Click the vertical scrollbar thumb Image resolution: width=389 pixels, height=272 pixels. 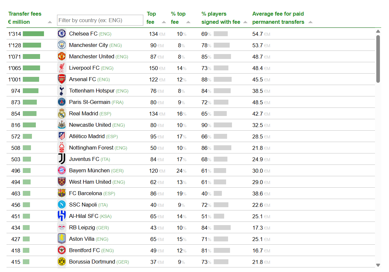[378, 59]
